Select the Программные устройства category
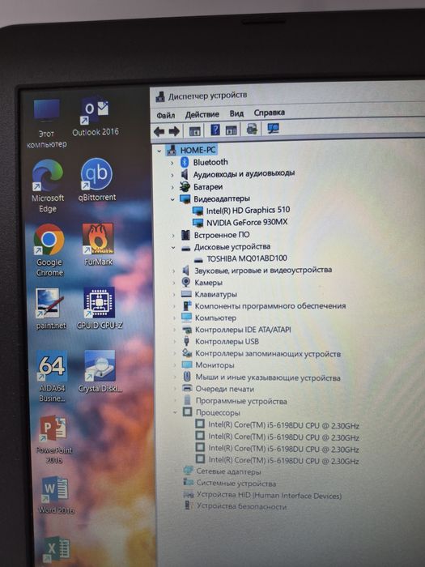The image size is (425, 567). 241,401
